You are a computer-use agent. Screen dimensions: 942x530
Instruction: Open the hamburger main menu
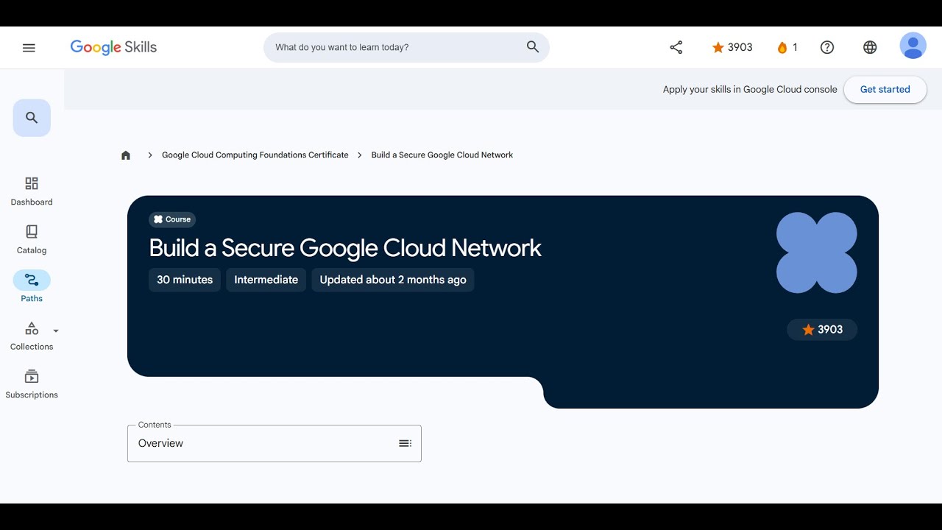point(29,48)
